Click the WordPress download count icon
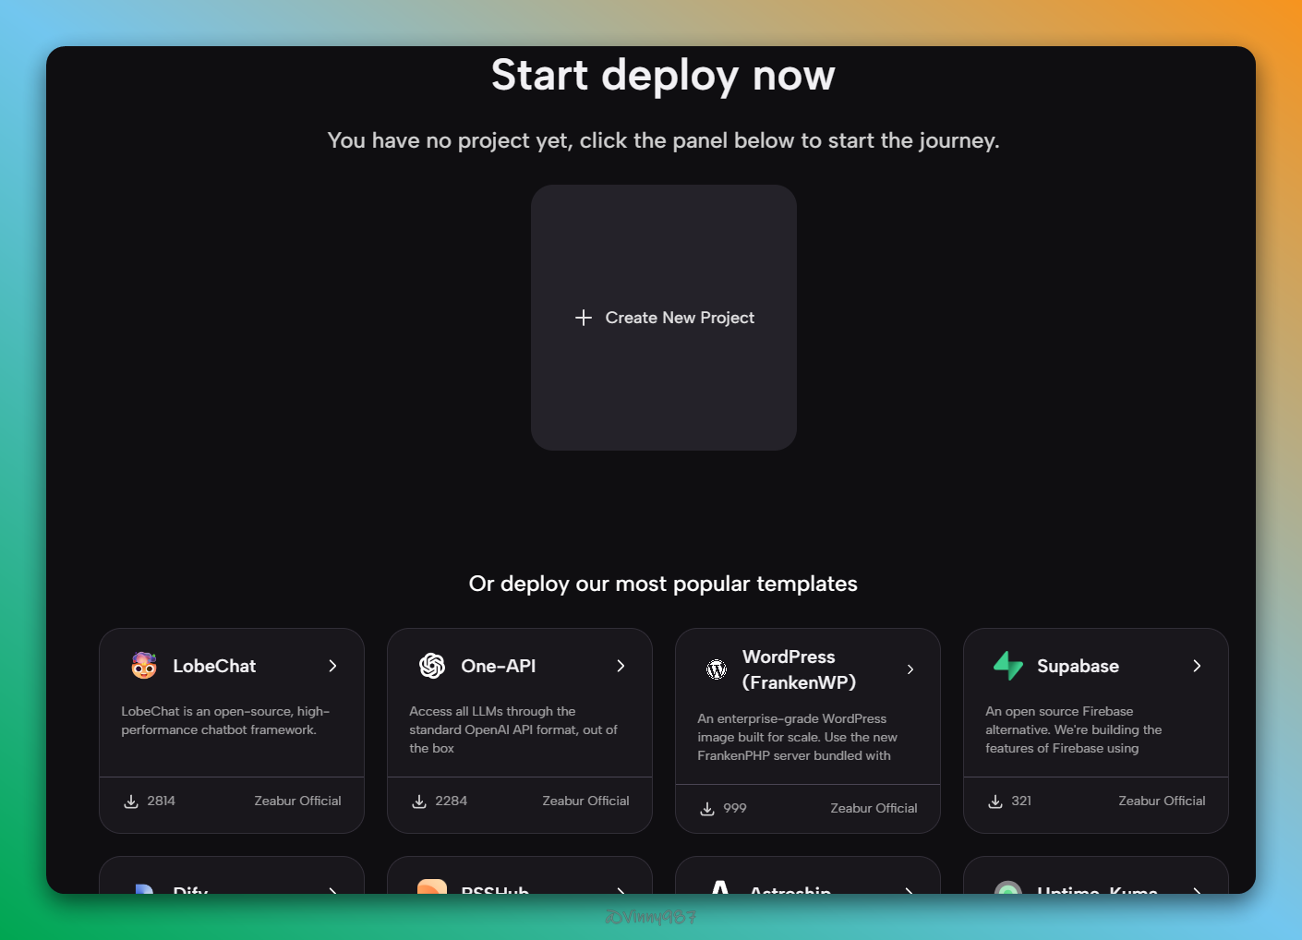Image resolution: width=1302 pixels, height=940 pixels. [707, 809]
